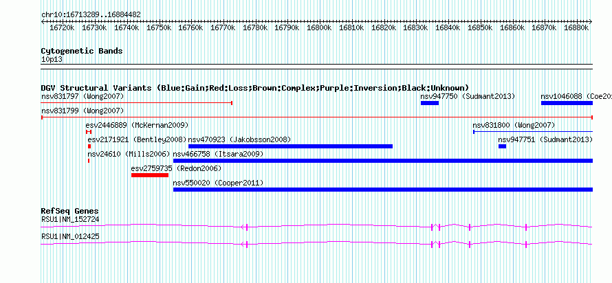Select the nsv466758 blue gain bar
Viewport: 612px width, 283px height.
coord(383,161)
